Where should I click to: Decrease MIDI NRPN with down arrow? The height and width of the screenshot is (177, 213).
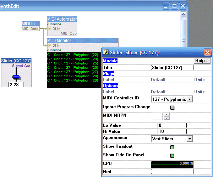[167, 118]
